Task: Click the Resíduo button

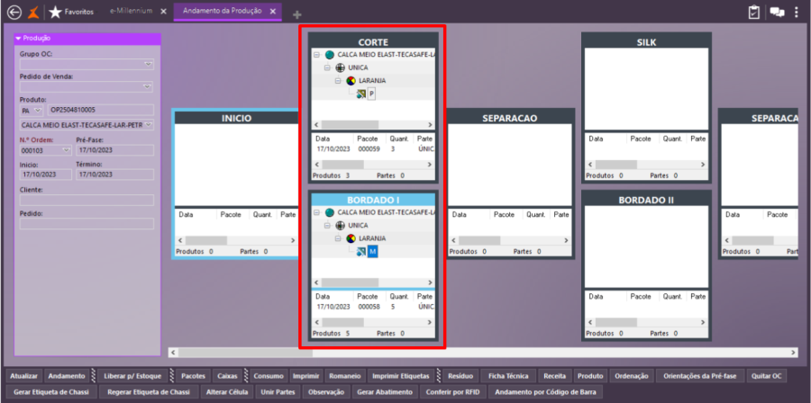Action: (x=460, y=376)
